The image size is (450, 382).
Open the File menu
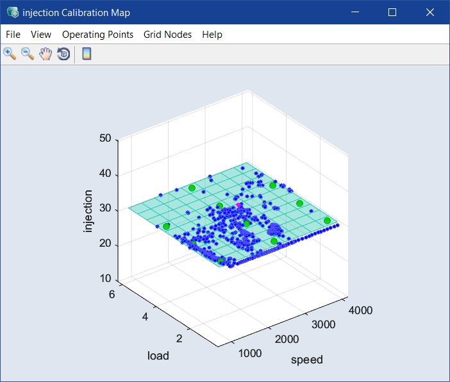coord(13,35)
